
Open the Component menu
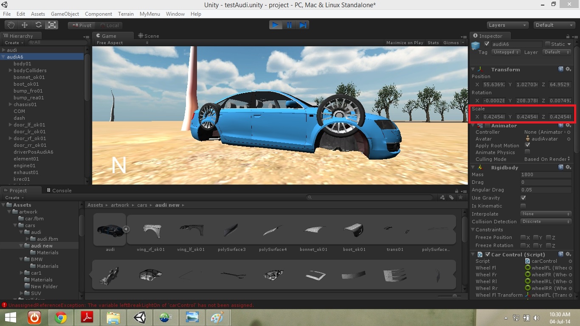99,14
